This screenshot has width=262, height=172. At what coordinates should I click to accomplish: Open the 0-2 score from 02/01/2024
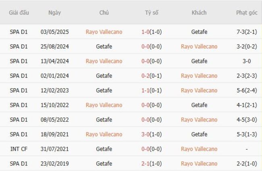[x=152, y=76]
